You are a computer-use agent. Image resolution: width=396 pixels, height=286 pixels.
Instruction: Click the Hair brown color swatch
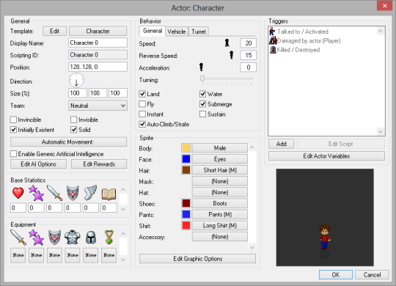186,170
